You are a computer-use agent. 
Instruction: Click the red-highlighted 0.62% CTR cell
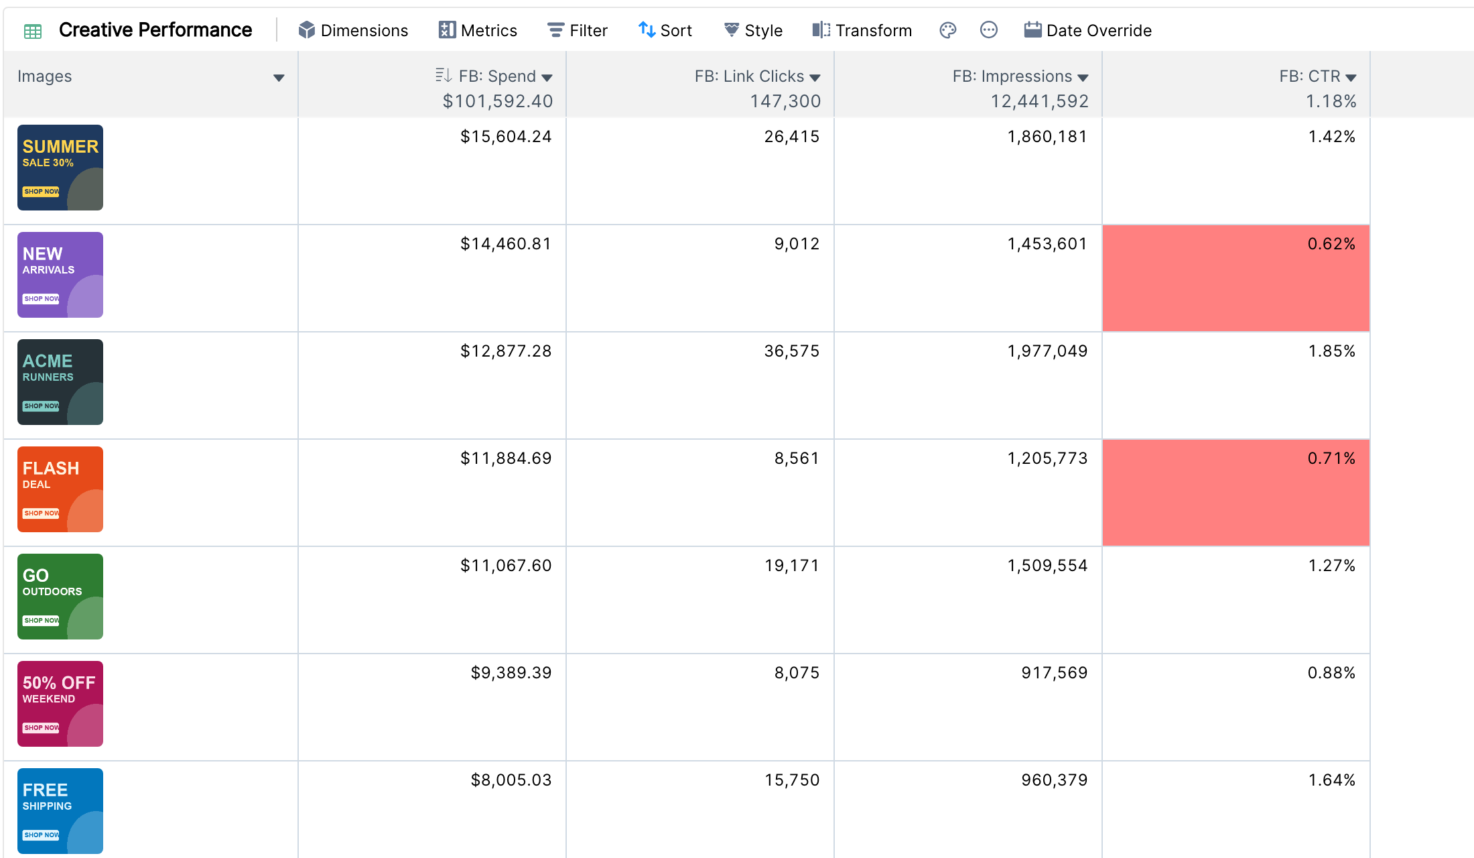click(1236, 278)
